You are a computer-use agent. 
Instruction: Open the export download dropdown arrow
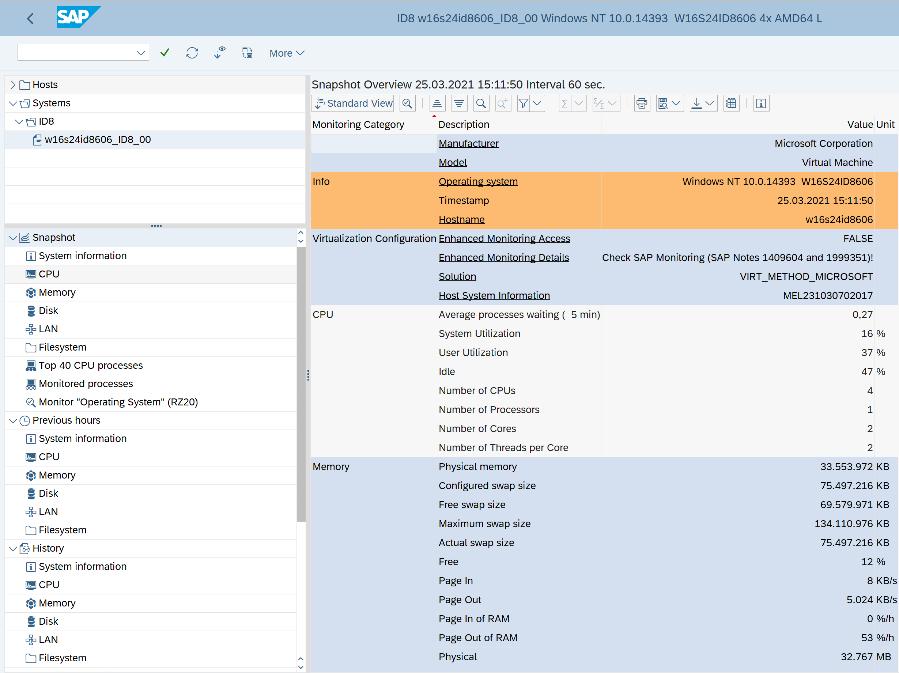(x=710, y=103)
